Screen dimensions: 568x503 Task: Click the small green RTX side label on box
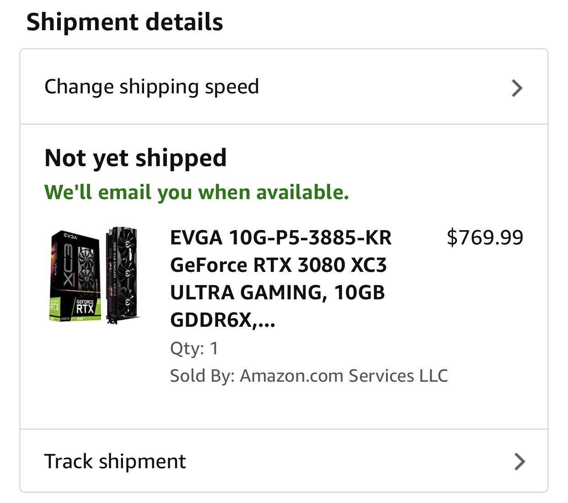point(54,306)
